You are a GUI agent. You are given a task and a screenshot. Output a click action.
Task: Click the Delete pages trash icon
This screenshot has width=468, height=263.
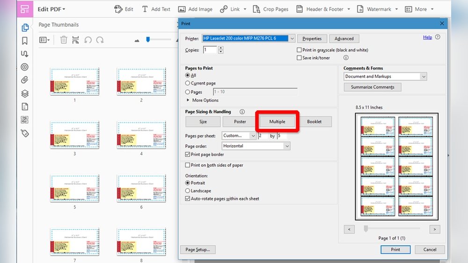[64, 40]
